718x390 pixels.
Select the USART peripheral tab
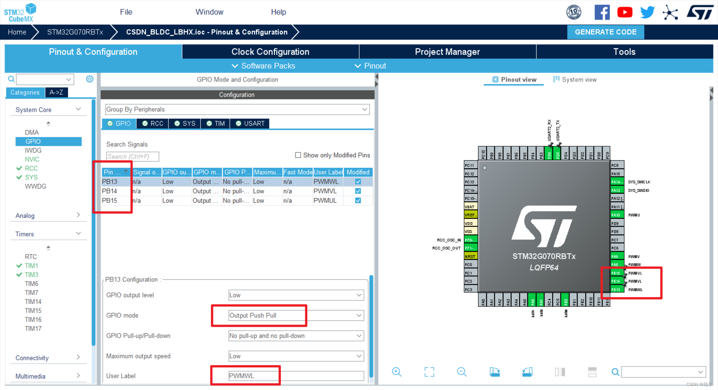(250, 124)
